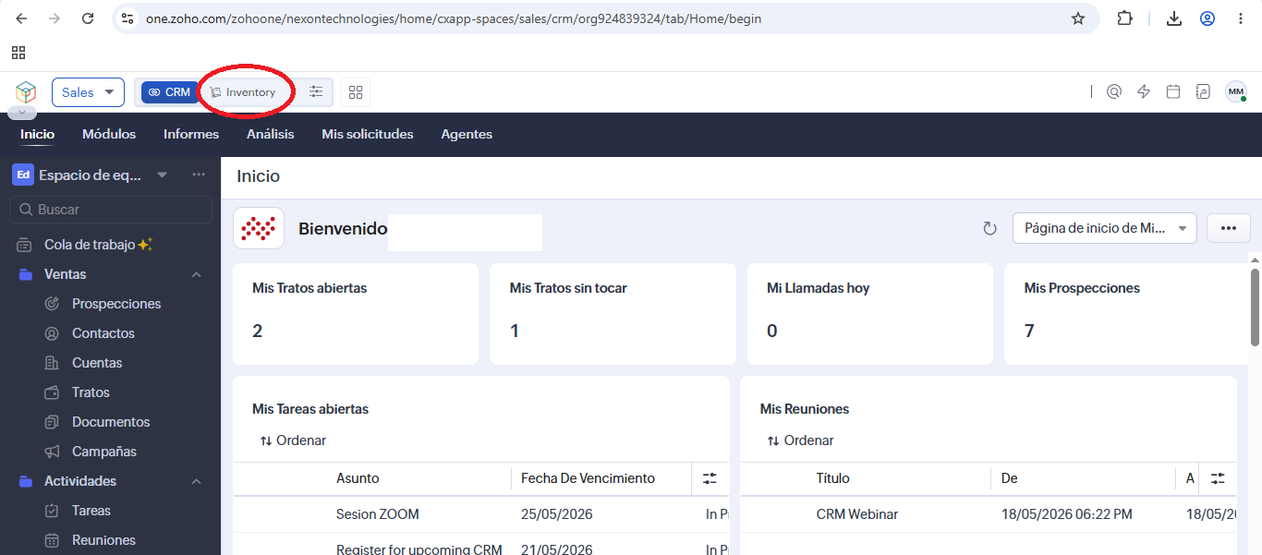Open the Análisis menu
1262x555 pixels.
271,134
